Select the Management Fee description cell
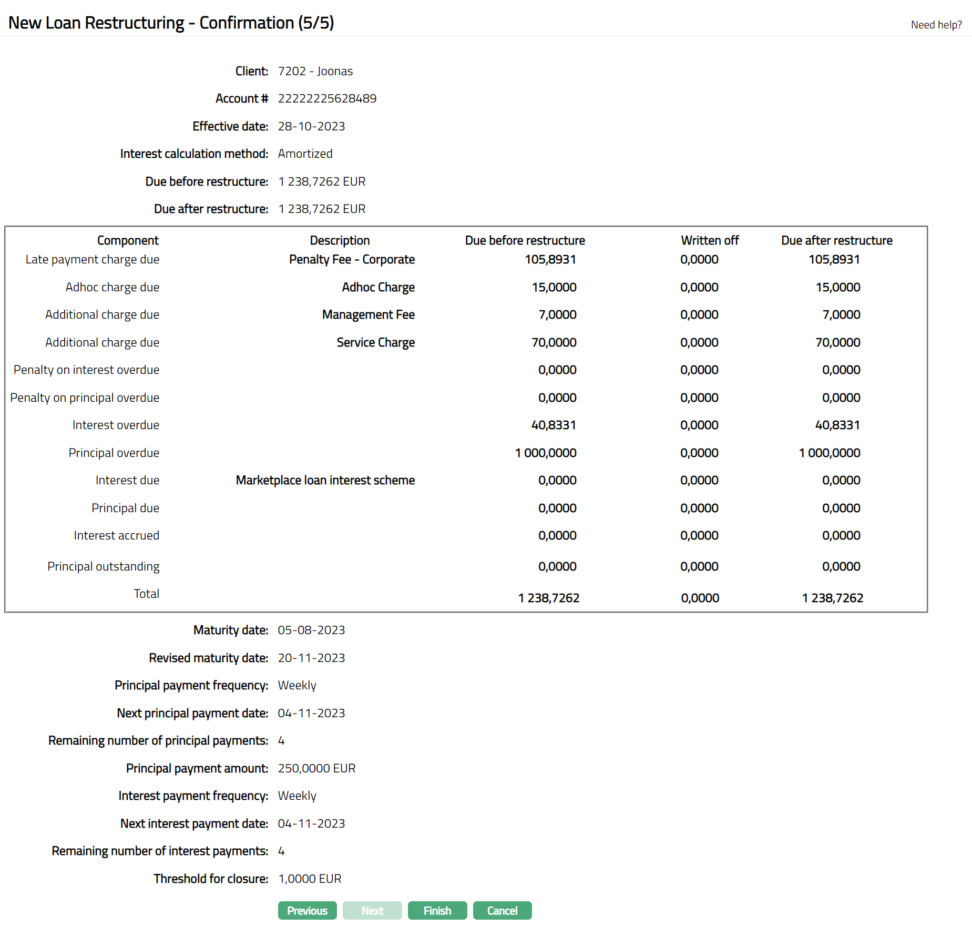 368,314
